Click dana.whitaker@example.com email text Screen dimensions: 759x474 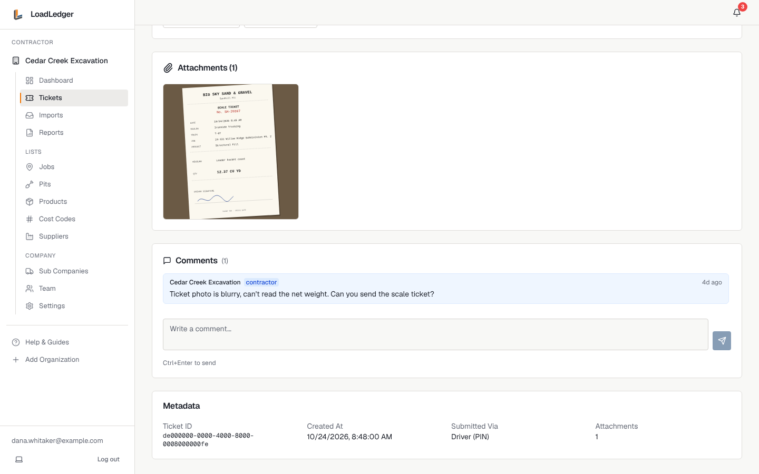click(57, 441)
